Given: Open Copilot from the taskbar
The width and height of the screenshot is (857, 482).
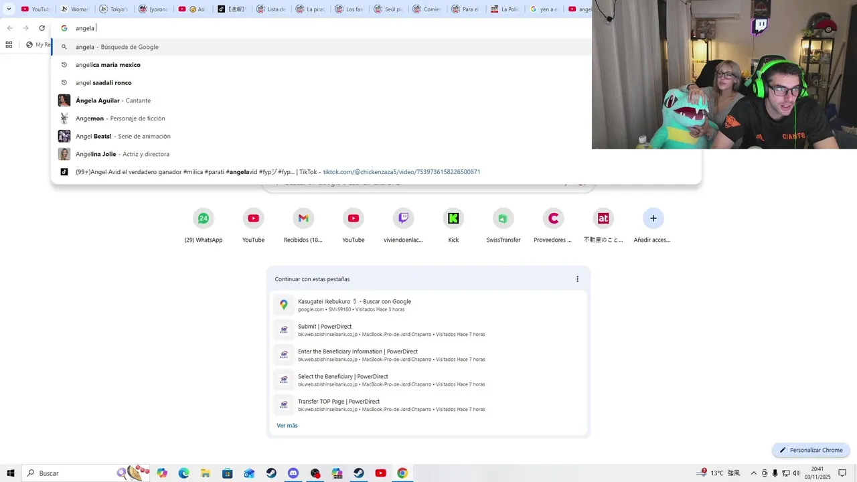Looking at the screenshot, I should [x=162, y=473].
